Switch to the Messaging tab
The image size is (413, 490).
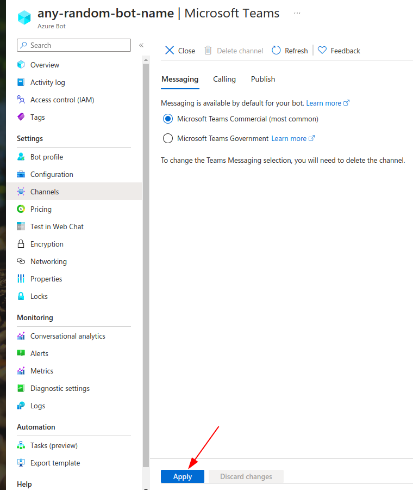180,79
